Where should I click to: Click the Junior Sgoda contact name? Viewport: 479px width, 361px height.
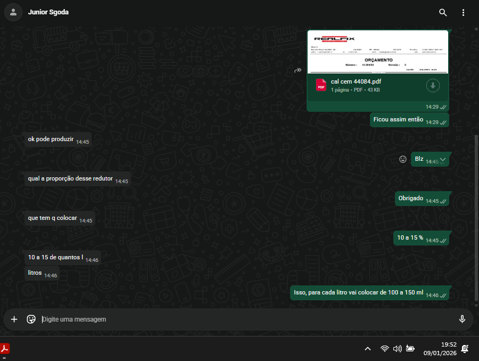click(x=48, y=12)
